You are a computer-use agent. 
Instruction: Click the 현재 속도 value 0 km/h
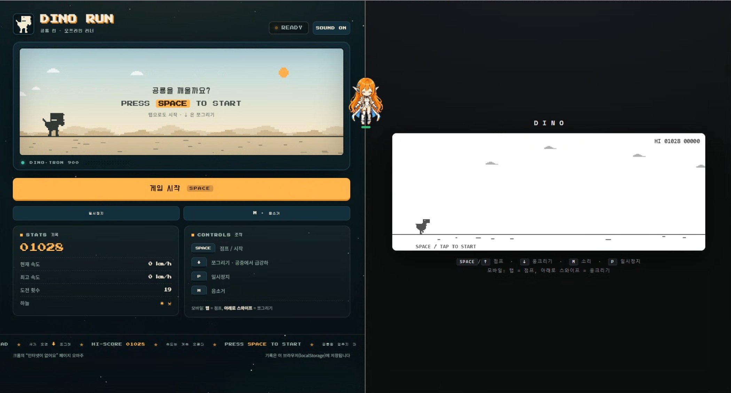tap(160, 264)
